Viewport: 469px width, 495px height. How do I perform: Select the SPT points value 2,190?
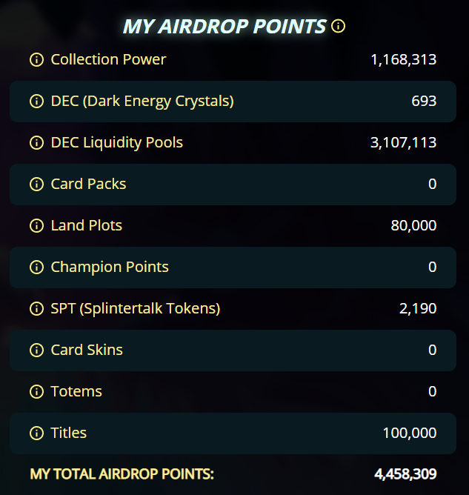pos(418,308)
